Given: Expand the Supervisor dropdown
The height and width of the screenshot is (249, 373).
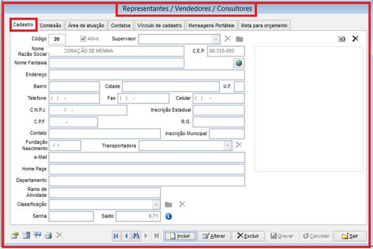Looking at the screenshot, I should pos(215,40).
